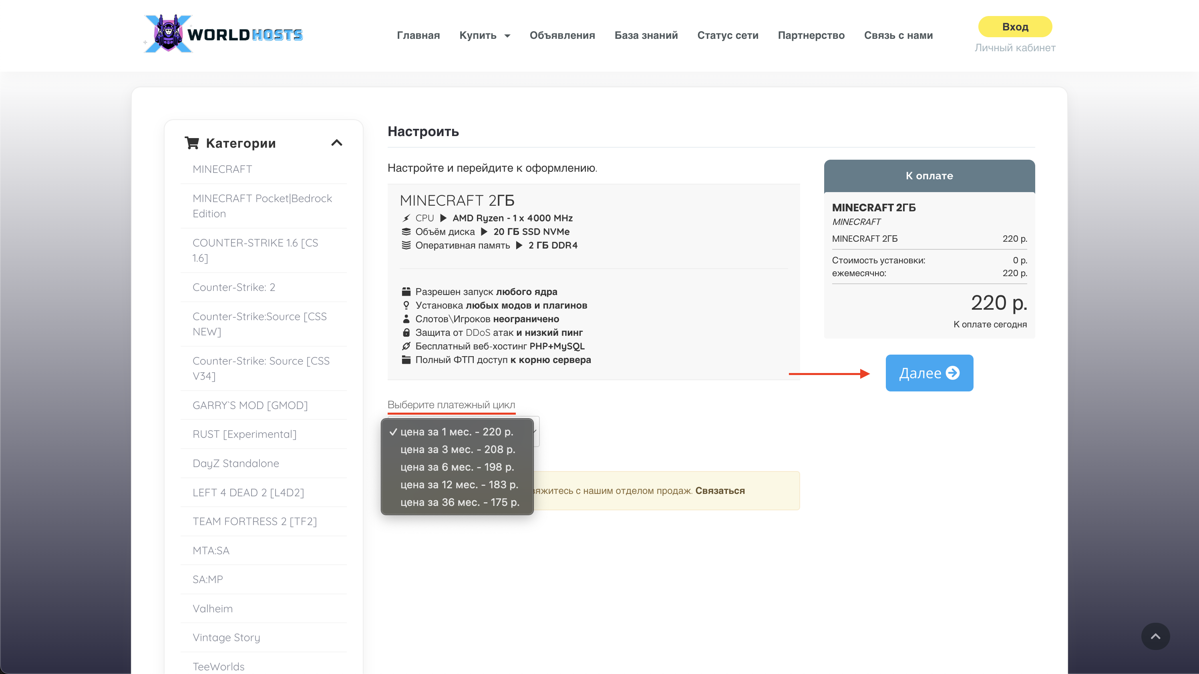Click the scroll-to-top round button
Screen dimensions: 1199x674
[x=1155, y=636]
